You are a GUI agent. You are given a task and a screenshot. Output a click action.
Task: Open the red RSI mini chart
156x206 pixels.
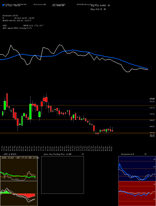pyautogui.click(x=137, y=194)
